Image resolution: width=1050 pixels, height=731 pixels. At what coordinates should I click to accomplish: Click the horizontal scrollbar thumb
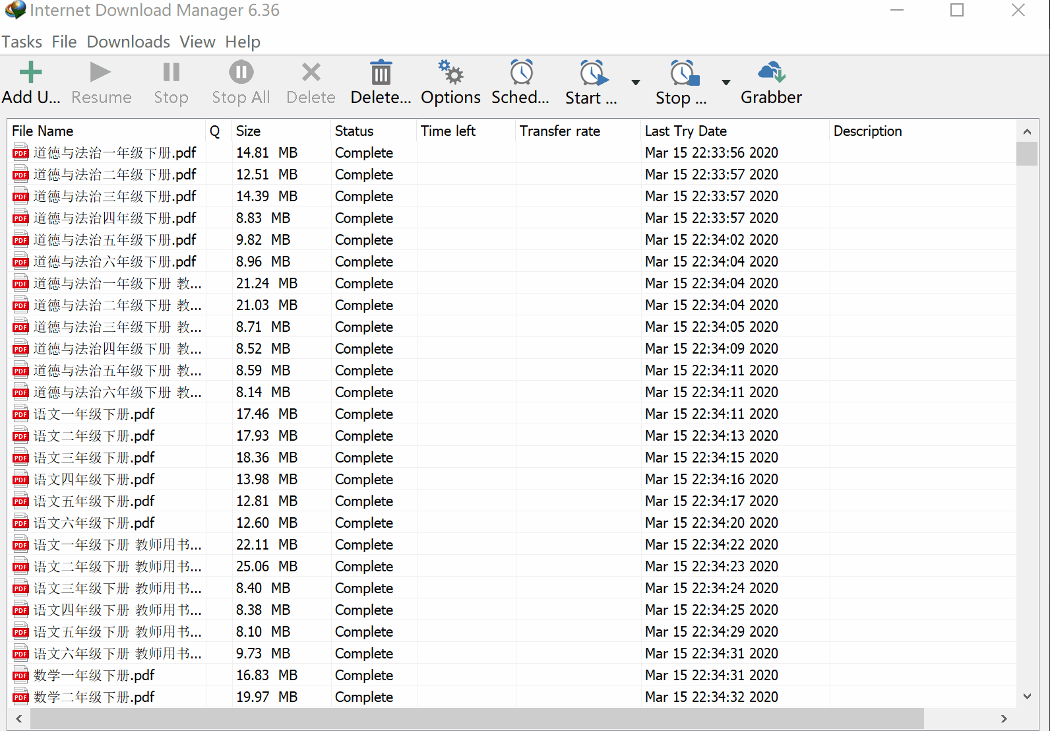tap(477, 718)
